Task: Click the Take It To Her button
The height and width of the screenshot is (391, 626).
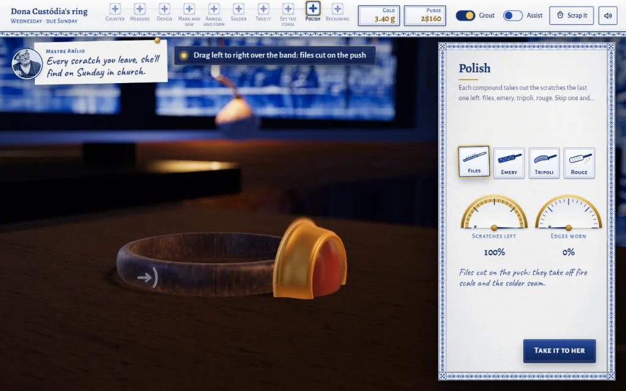Action: tap(559, 351)
